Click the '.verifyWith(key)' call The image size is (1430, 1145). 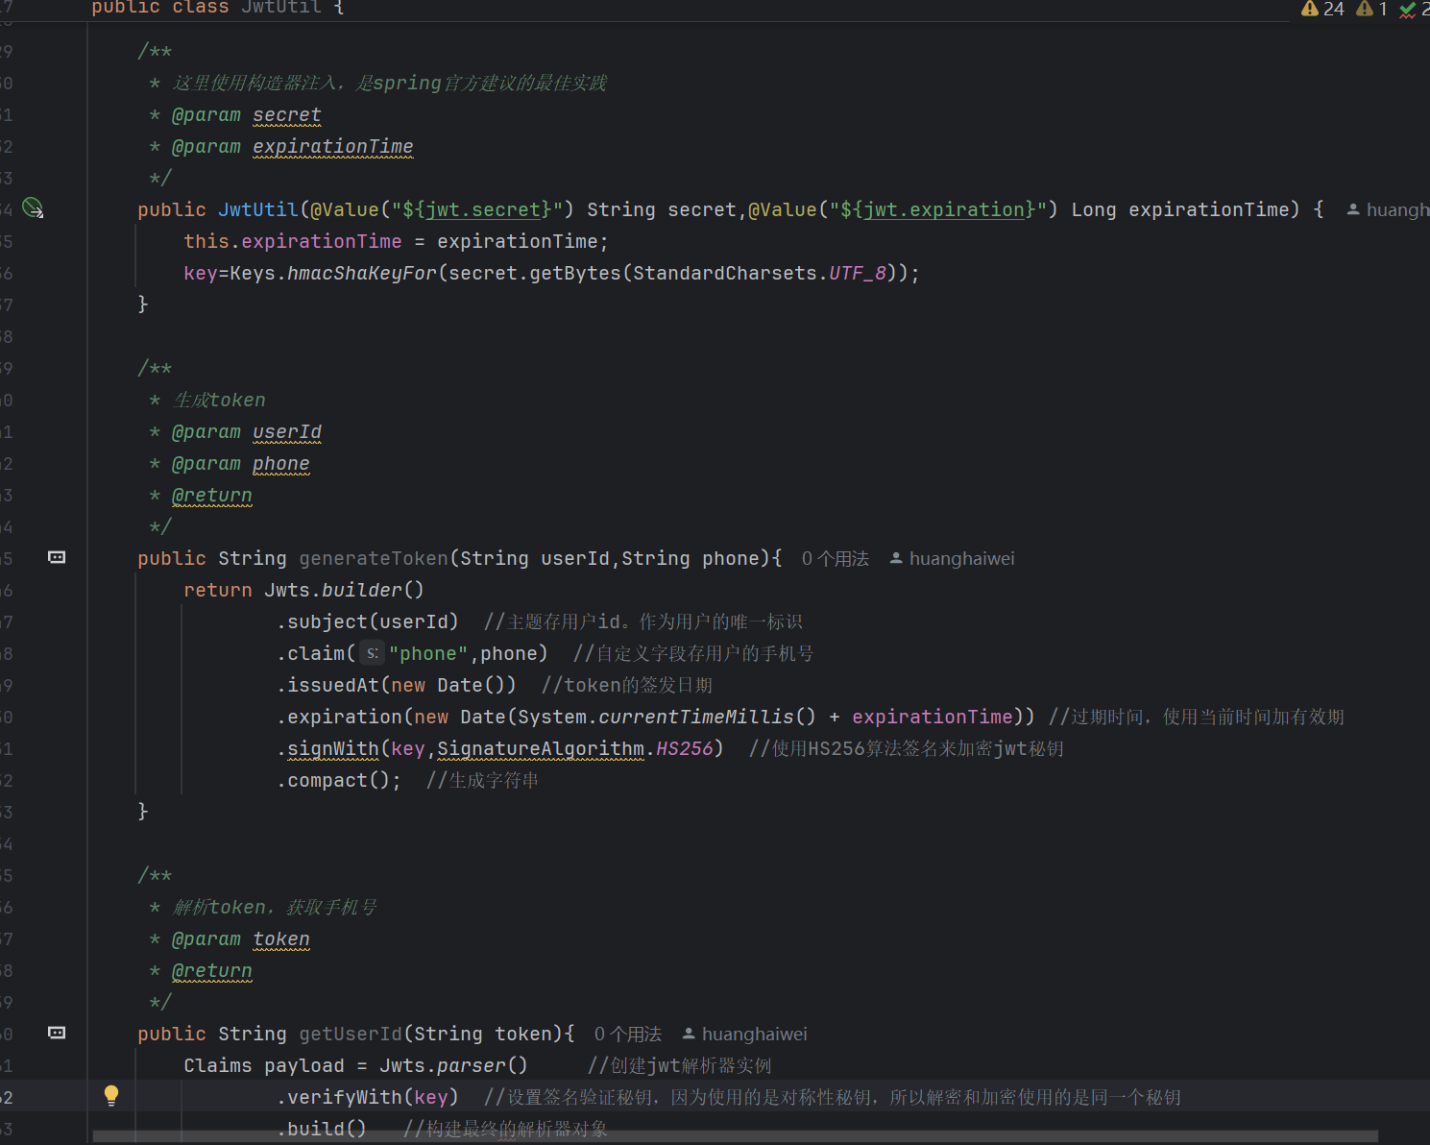coord(368,1097)
